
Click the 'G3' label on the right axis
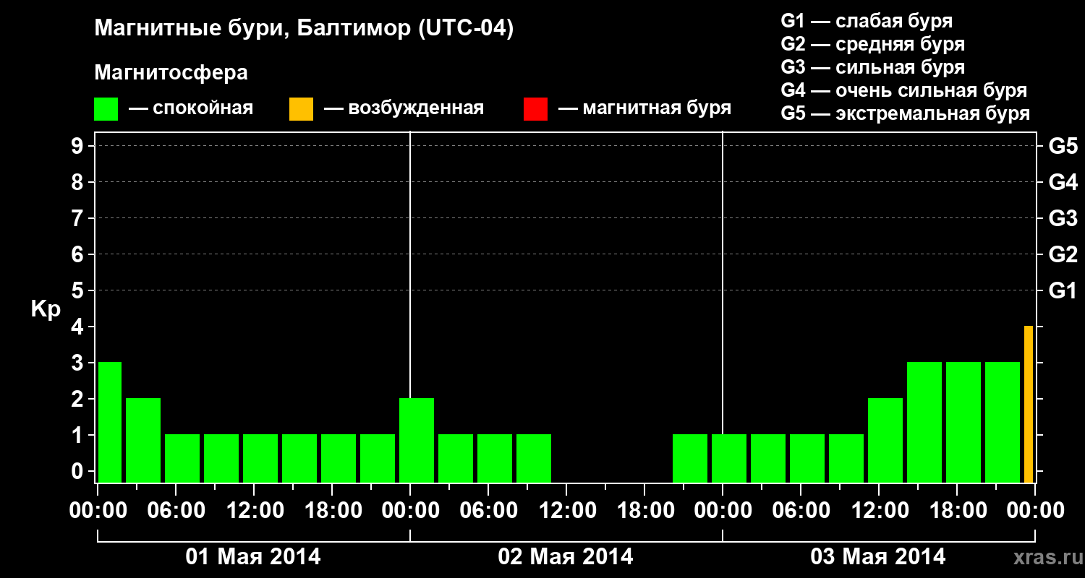[x=1063, y=219]
